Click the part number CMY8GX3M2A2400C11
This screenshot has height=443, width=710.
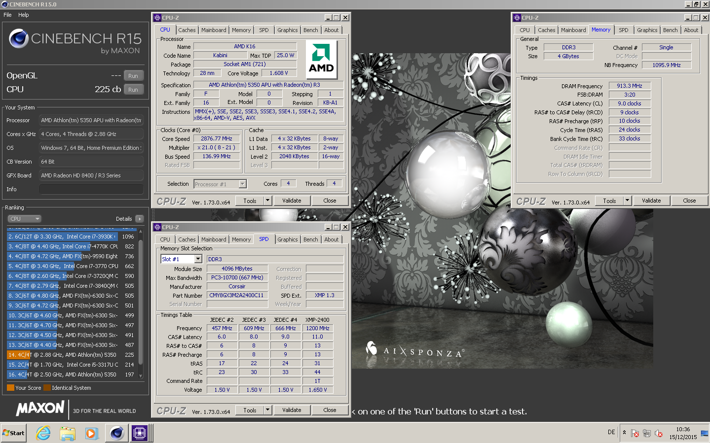[x=237, y=296]
